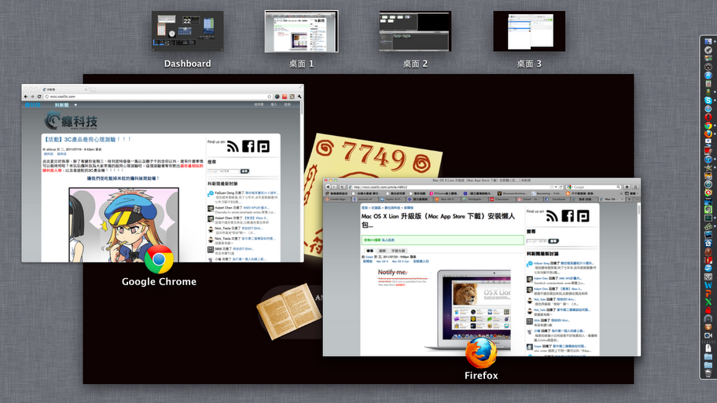Click the RSS feed icon in the Chrome page

[x=233, y=146]
